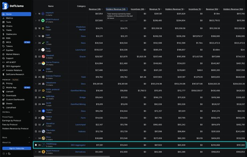Toggle the bookmark on the GODL protocol row

click(x=36, y=90)
